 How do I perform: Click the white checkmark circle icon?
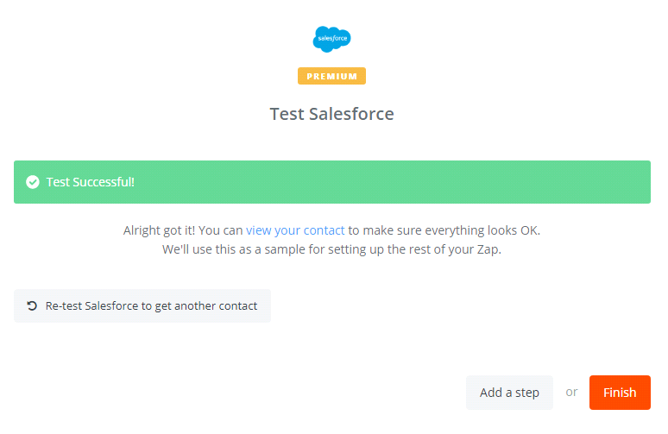33,182
